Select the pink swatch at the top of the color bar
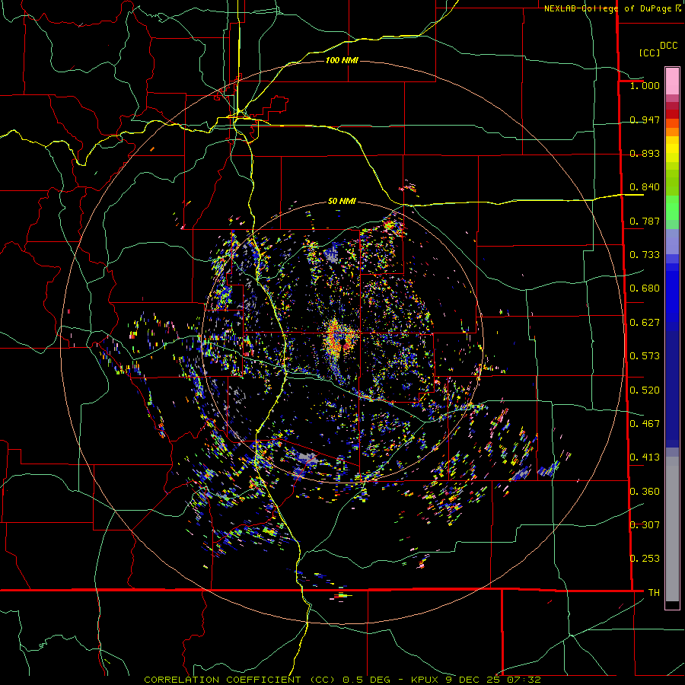Screen dimensions: 685x685 (672, 81)
